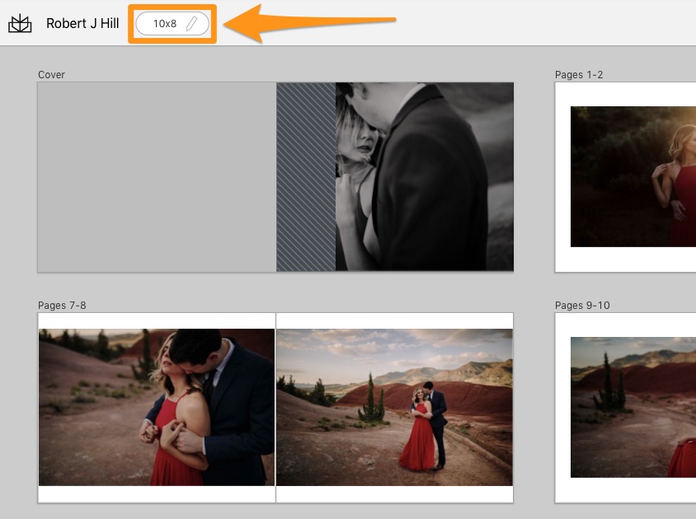Click the Cover spread label
Screen dimensions: 696x519
coord(51,74)
